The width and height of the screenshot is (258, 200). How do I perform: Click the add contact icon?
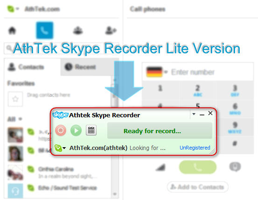111,30
